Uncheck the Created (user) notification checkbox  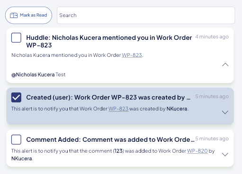click(x=16, y=97)
